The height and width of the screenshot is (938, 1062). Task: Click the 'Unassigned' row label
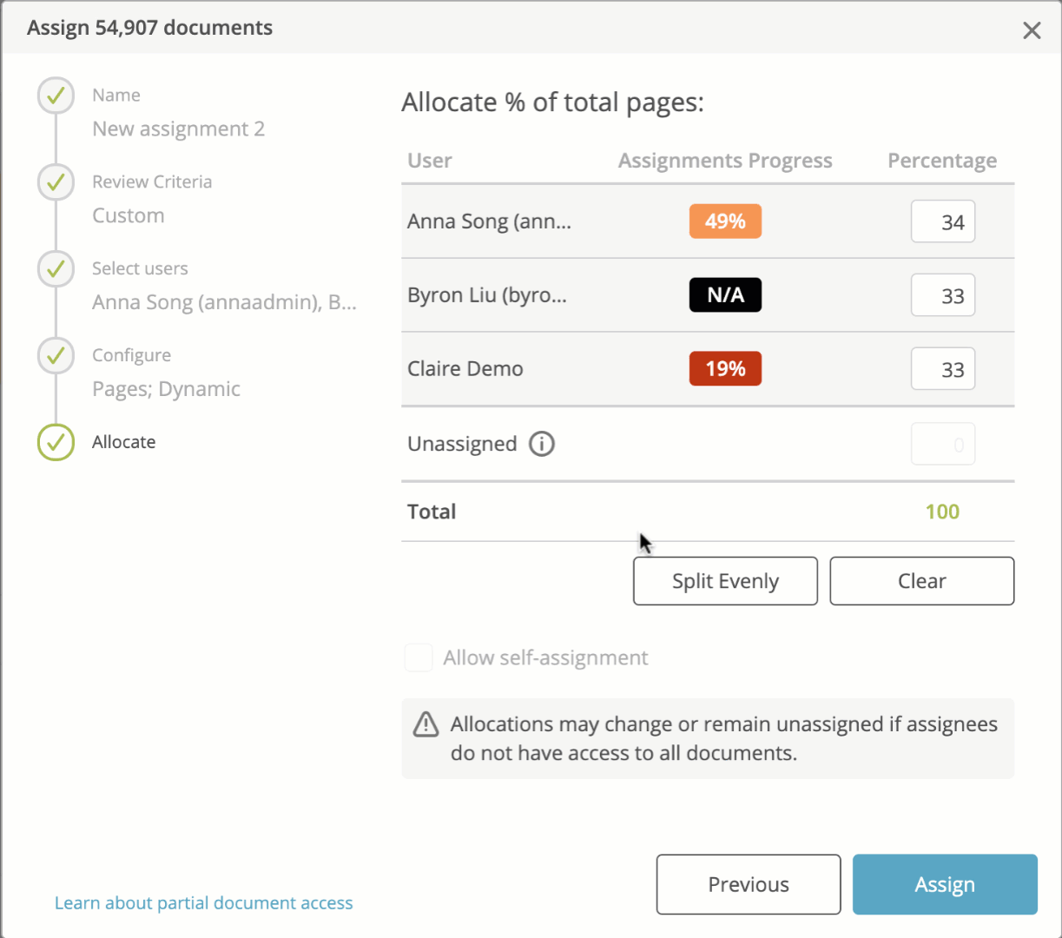tap(462, 444)
